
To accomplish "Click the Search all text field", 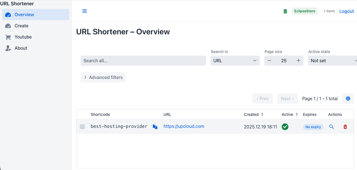I will (143, 61).
